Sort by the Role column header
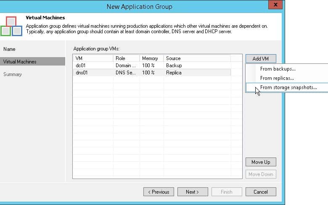Screen dimensions: 328x205 (x=126, y=58)
